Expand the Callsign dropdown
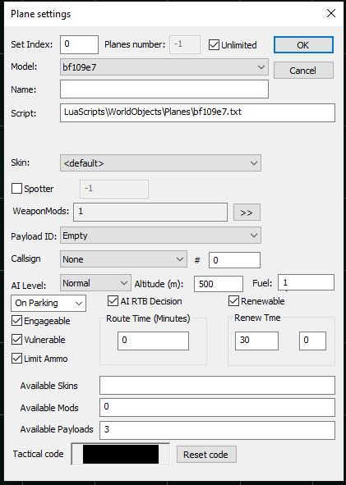 click(123, 259)
